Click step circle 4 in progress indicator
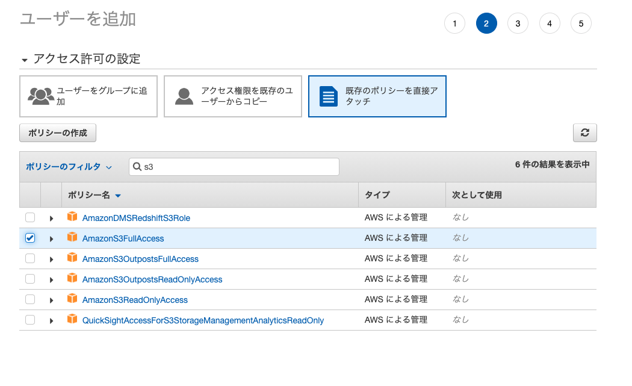Image resolution: width=632 pixels, height=386 pixels. (x=550, y=23)
